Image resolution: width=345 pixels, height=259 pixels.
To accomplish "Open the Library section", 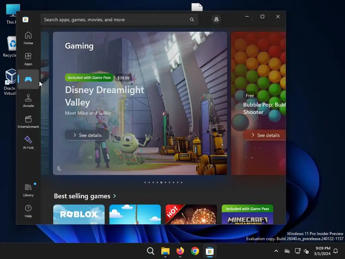I will (x=28, y=190).
